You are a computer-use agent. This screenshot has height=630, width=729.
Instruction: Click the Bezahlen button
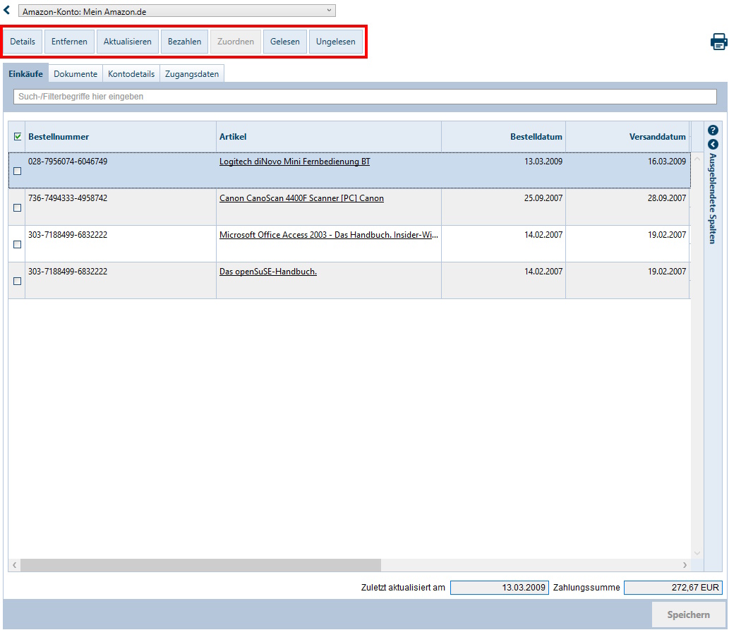(x=185, y=42)
